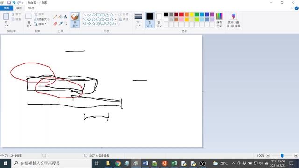Screen dimensions: 299x168
Task: Click the Paste clipboard icon
Action: pos(6,16)
